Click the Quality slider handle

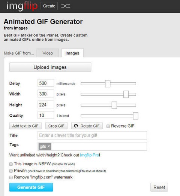(135, 116)
